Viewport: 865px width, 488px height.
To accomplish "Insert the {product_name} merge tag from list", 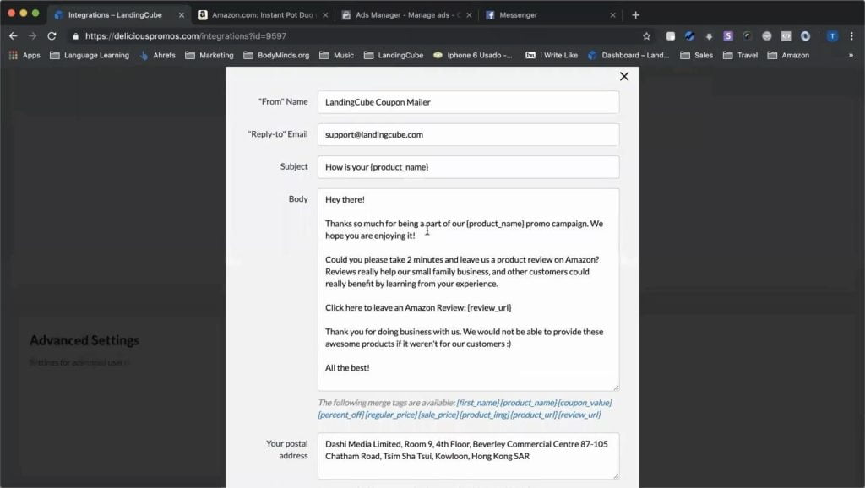I will (x=529, y=403).
